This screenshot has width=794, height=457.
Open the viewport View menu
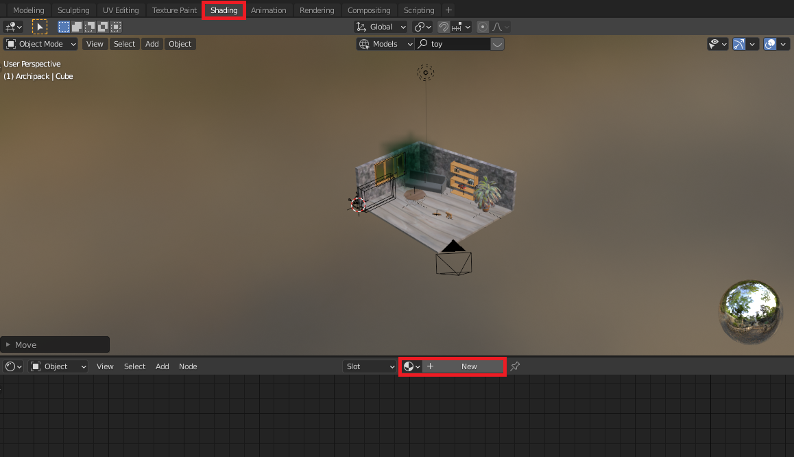click(x=95, y=44)
